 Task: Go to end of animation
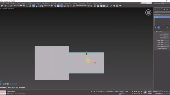(x=141, y=92)
